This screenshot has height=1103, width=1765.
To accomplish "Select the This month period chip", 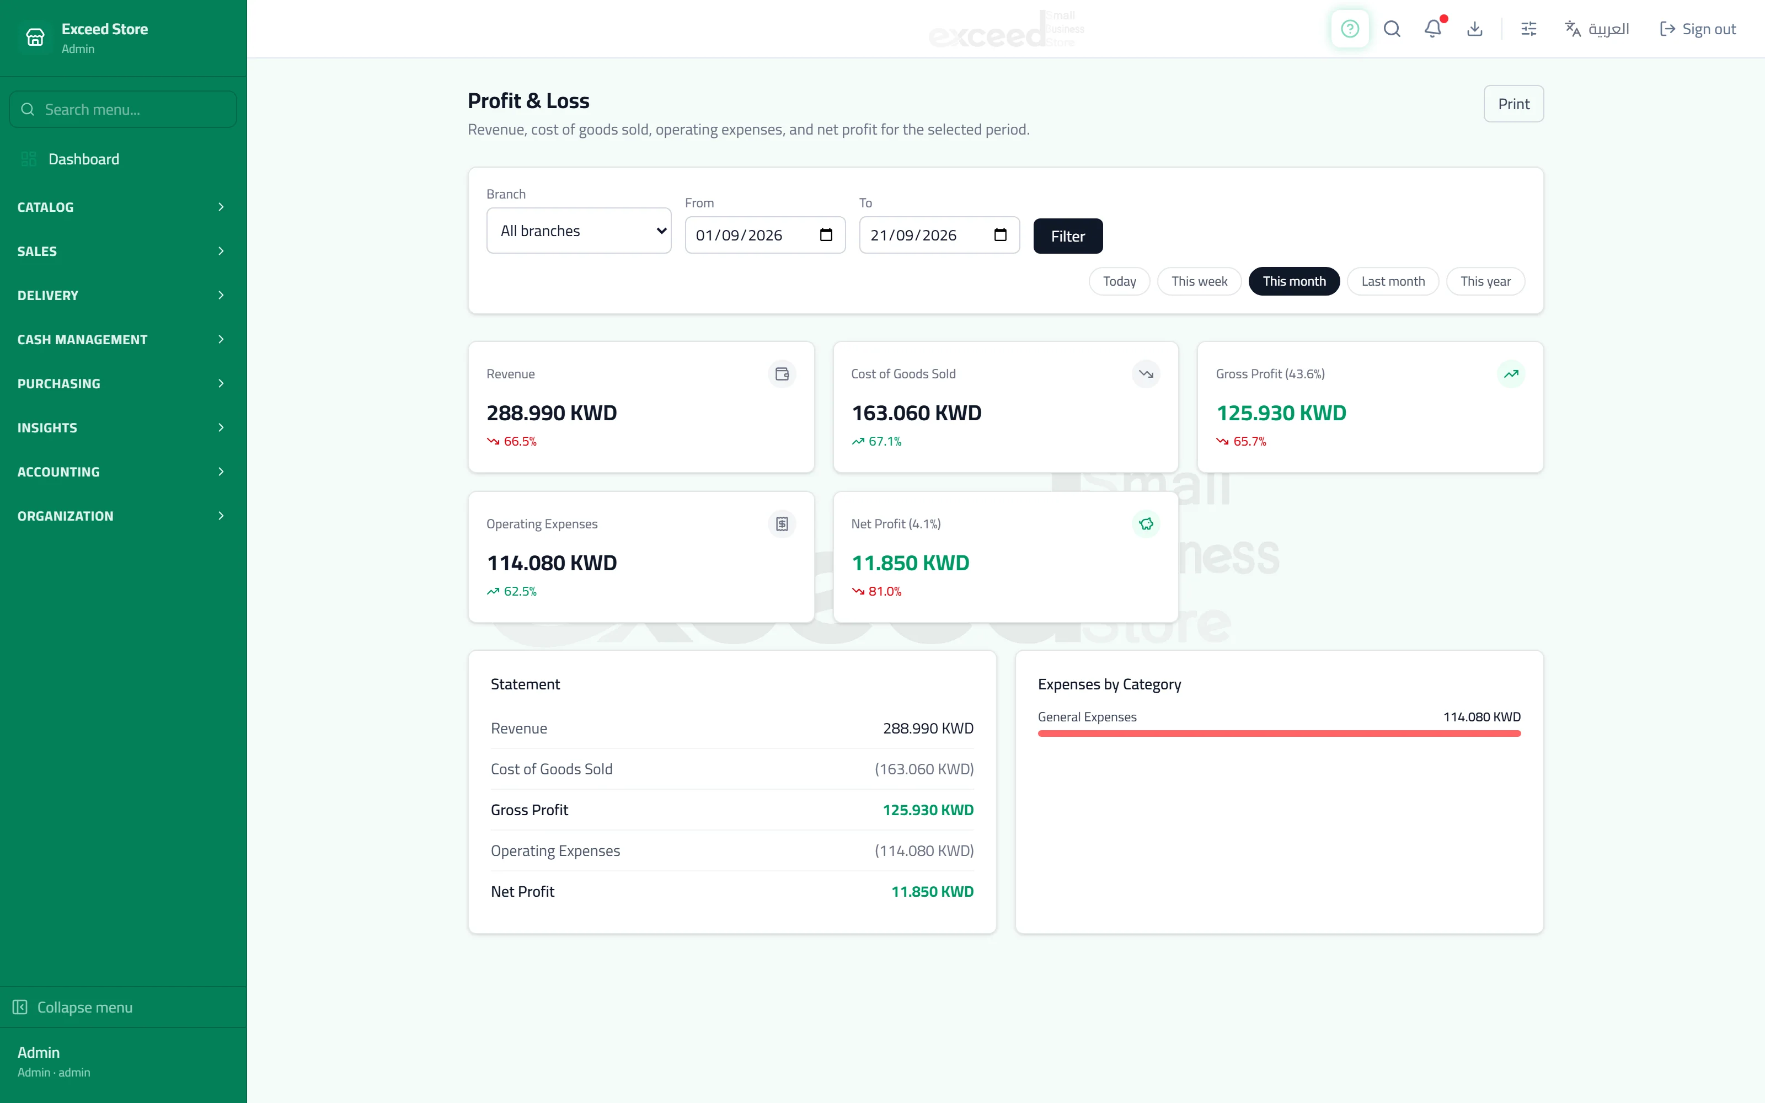I will (1294, 282).
